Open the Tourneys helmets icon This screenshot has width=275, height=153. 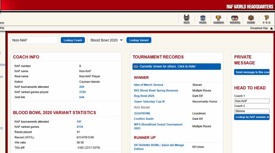point(235,19)
